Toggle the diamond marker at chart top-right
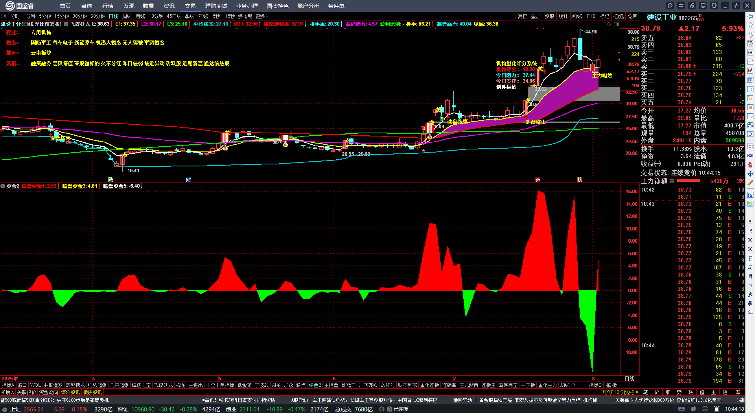Viewport: 755px width, 413px height. click(x=609, y=24)
